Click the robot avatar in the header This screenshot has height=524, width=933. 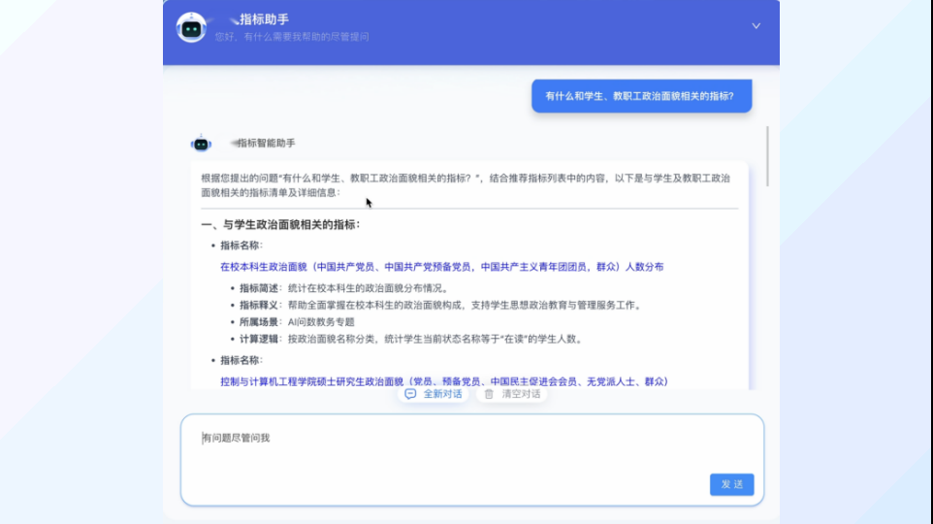click(x=191, y=27)
